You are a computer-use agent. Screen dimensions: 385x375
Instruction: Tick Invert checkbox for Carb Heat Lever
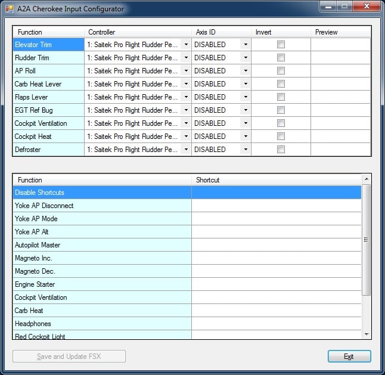coord(281,84)
